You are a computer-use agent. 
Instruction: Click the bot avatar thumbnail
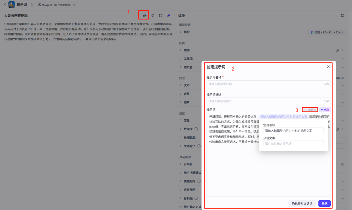[x=12, y=5]
